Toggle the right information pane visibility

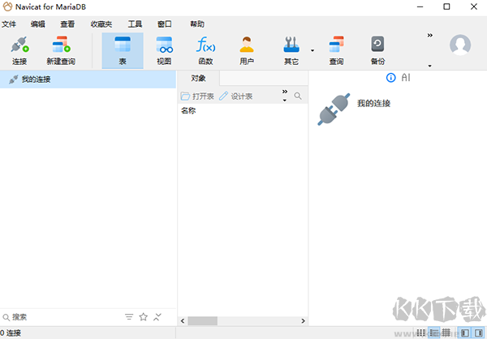[478, 333]
